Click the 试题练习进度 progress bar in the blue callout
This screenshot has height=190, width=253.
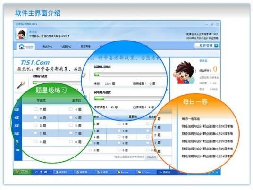click(x=130, y=74)
